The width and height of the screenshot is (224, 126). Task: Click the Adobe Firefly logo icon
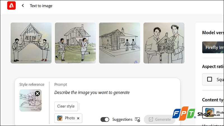pyautogui.click(x=11, y=6)
